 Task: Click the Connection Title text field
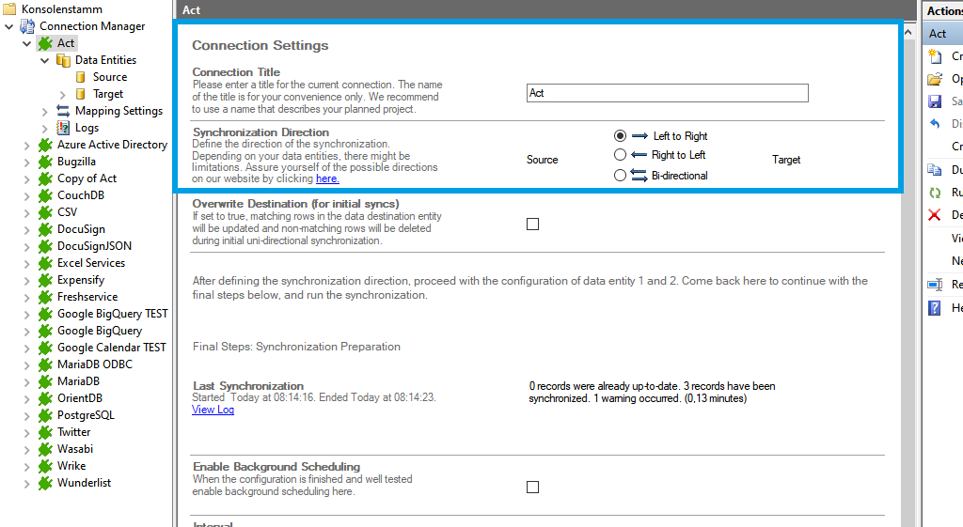[x=667, y=93]
